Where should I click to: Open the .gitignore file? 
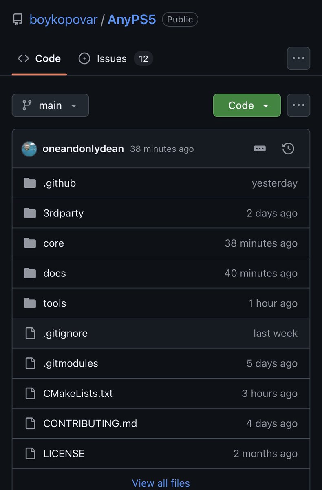[x=65, y=333]
